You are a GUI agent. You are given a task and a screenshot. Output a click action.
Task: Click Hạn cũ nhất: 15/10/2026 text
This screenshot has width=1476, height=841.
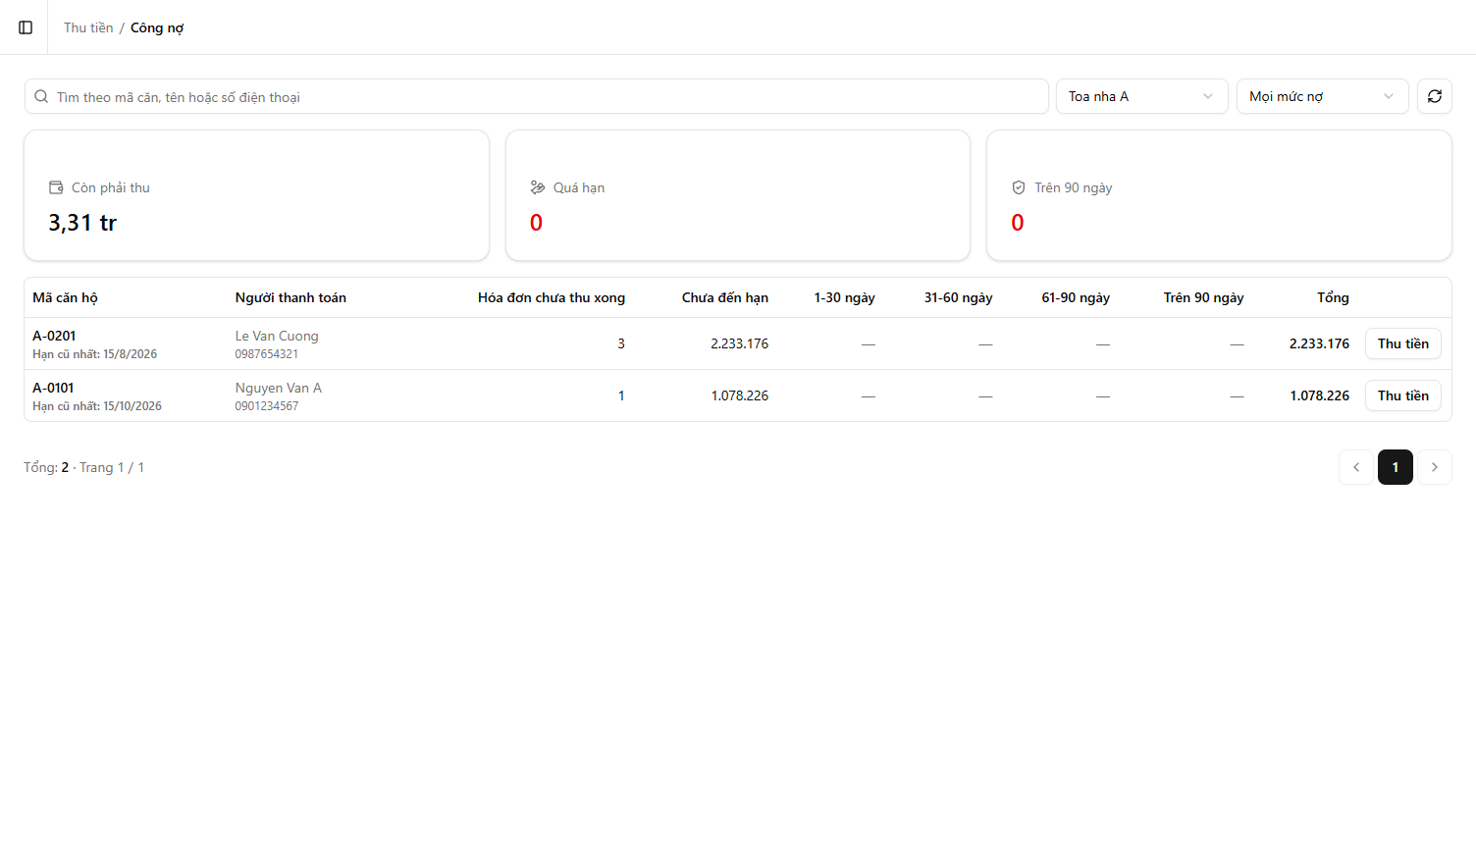point(97,406)
